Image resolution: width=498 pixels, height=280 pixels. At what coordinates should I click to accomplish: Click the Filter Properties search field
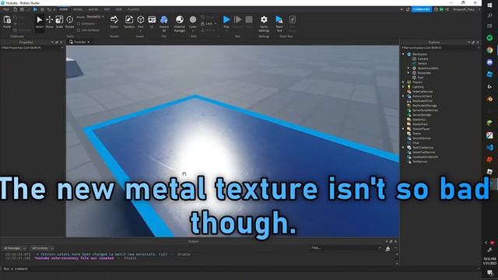(x=32, y=47)
